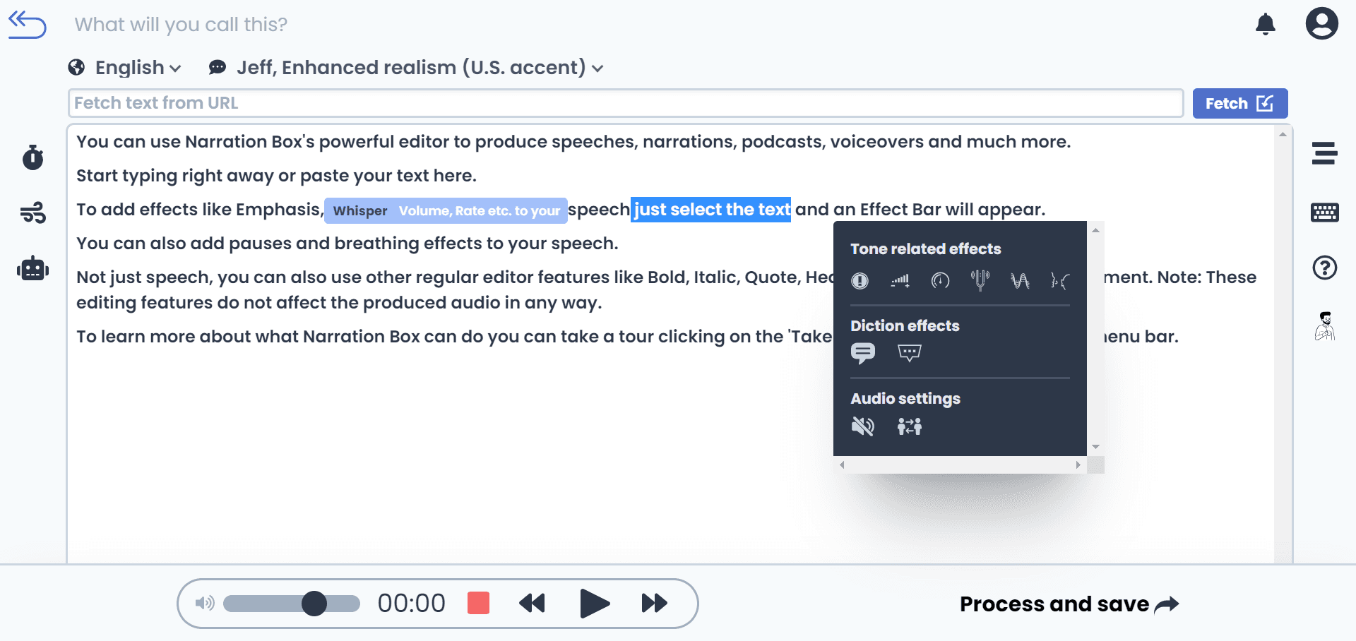Screen dimensions: 1356x641
Task: Click the rewind button
Action: point(532,603)
